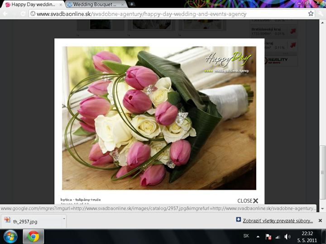Close the Happy Day wedding tab
This screenshot has width=326, height=244.
pos(61,5)
